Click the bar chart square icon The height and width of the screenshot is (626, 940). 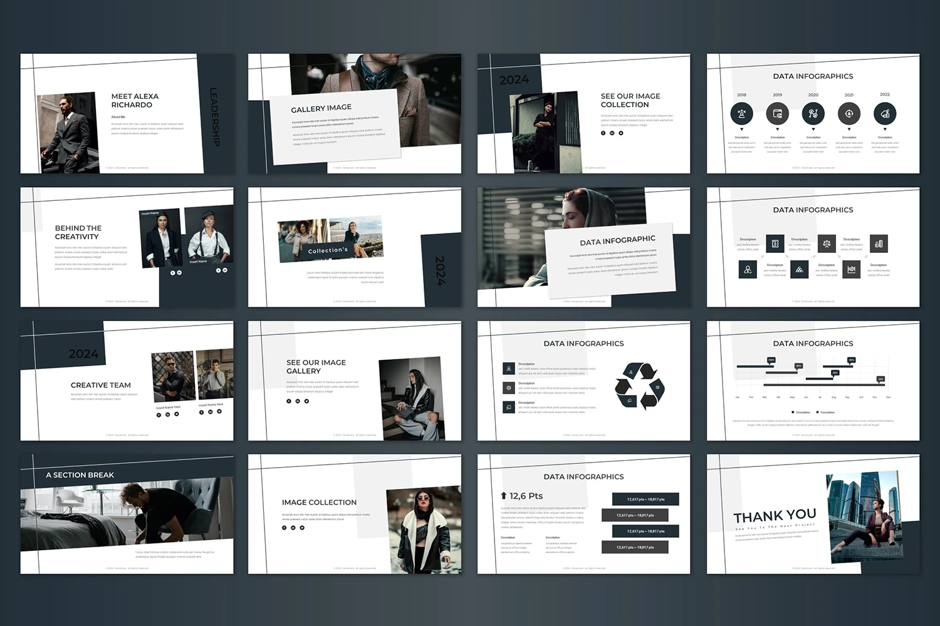879,244
